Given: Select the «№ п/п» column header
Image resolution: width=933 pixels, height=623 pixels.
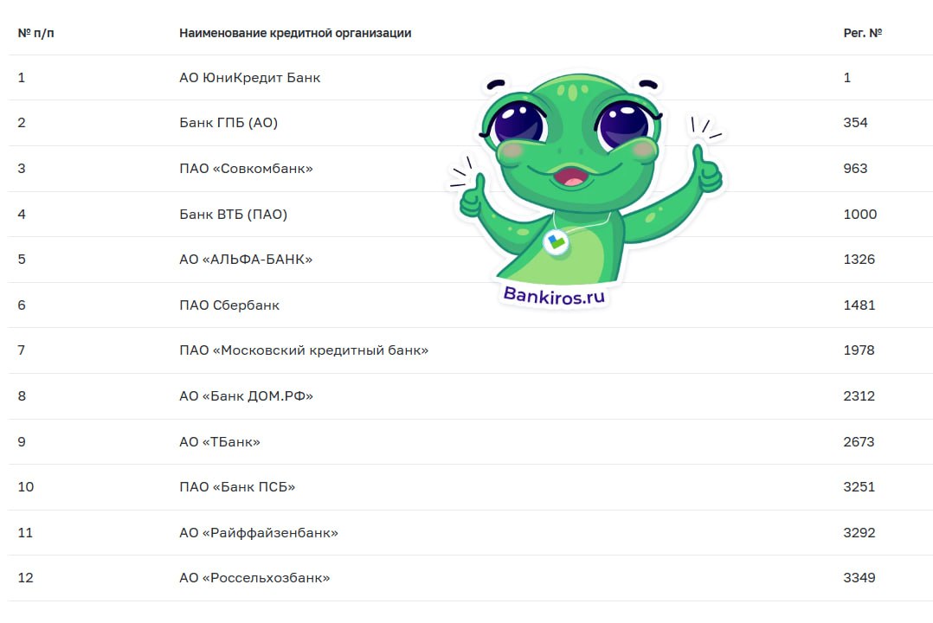Looking at the screenshot, I should pyautogui.click(x=35, y=34).
